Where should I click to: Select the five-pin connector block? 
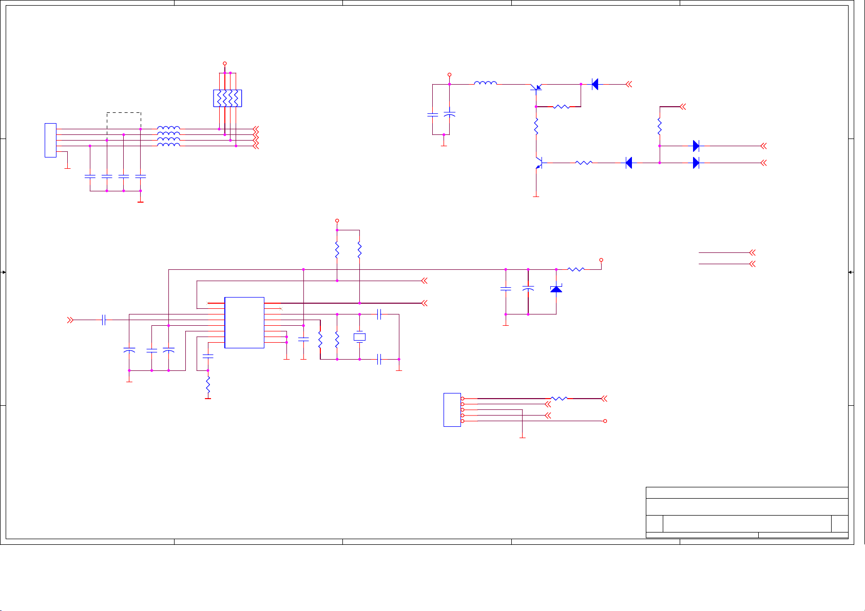coord(452,409)
